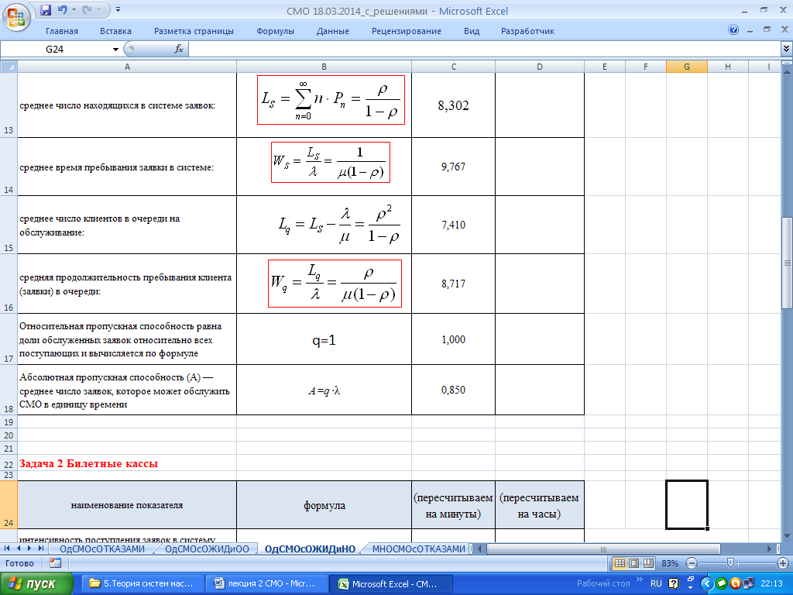Zoom in with the plus button
This screenshot has width=793, height=595.
[782, 563]
